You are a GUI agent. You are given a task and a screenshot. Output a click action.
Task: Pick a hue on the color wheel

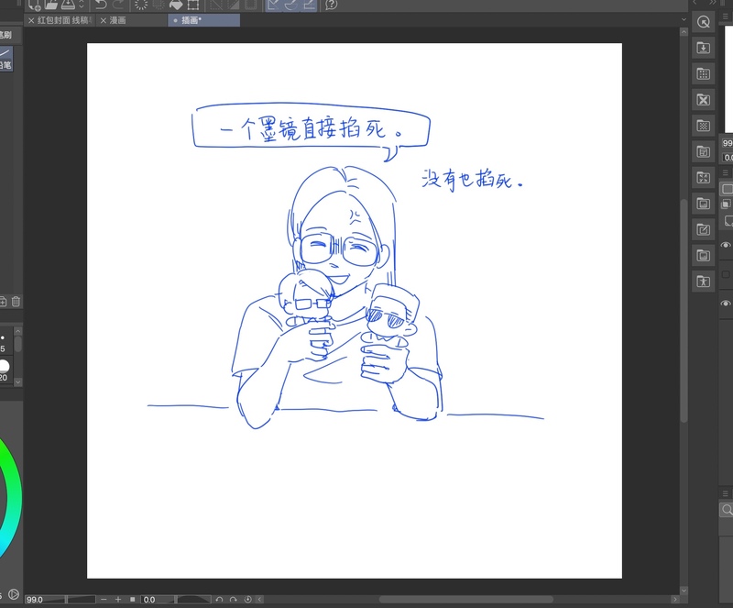[x=13, y=497]
